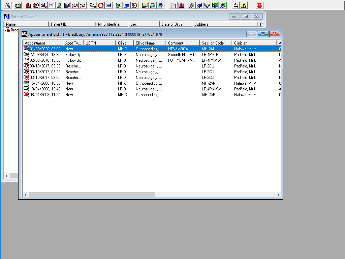Click the red EXIT stop sign icon

pyautogui.click(x=259, y=5)
